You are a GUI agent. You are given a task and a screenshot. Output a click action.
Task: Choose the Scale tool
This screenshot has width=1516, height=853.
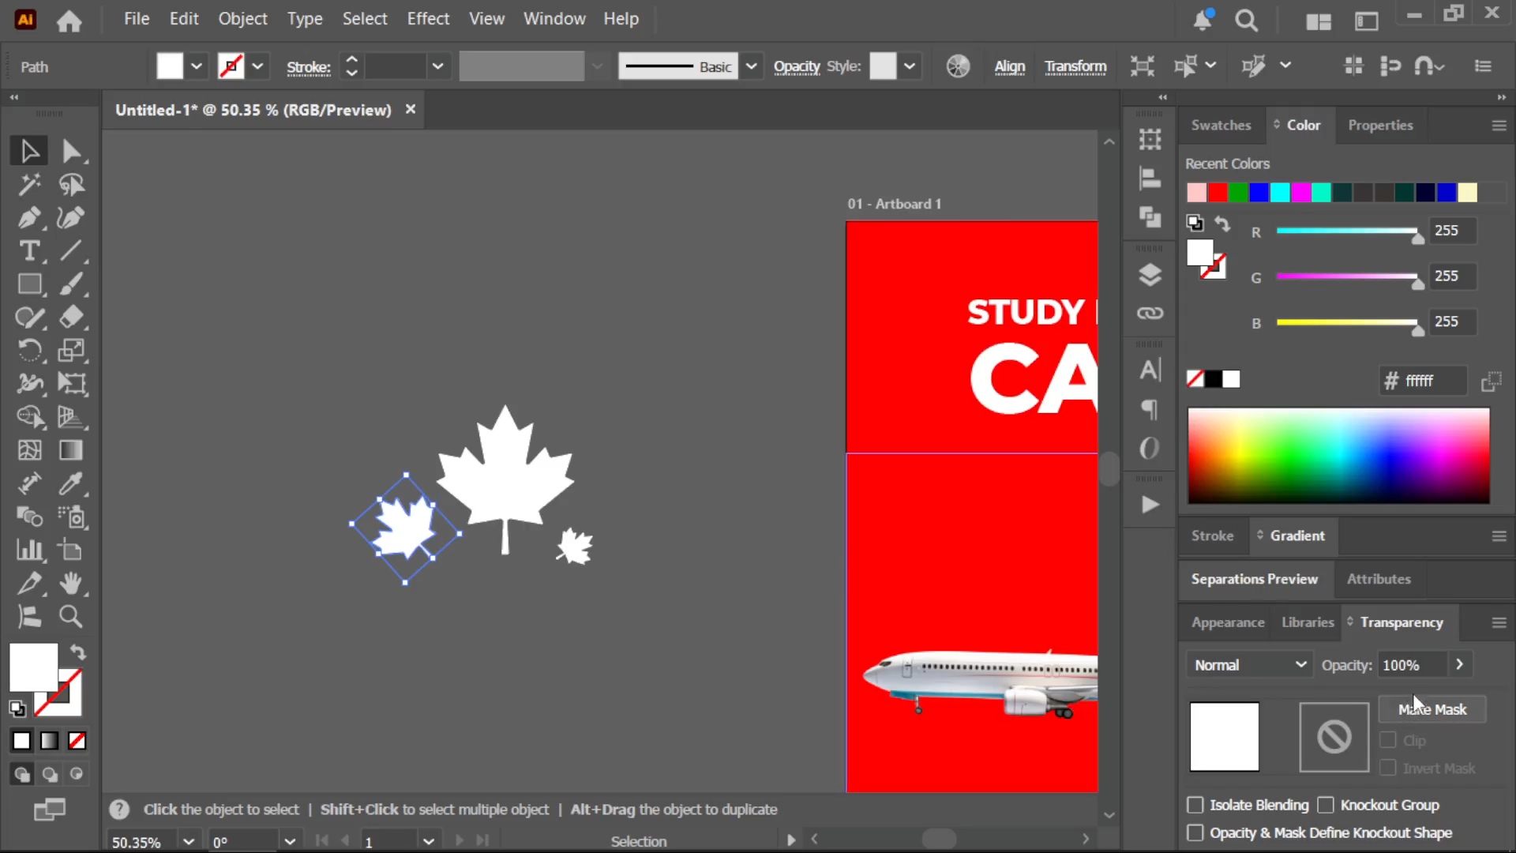click(71, 351)
